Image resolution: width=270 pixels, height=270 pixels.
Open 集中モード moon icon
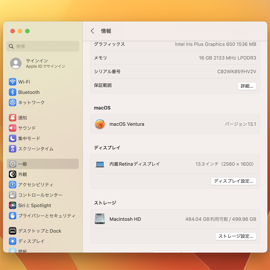click(x=13, y=138)
